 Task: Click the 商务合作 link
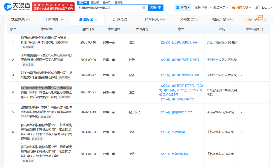click(x=200, y=8)
